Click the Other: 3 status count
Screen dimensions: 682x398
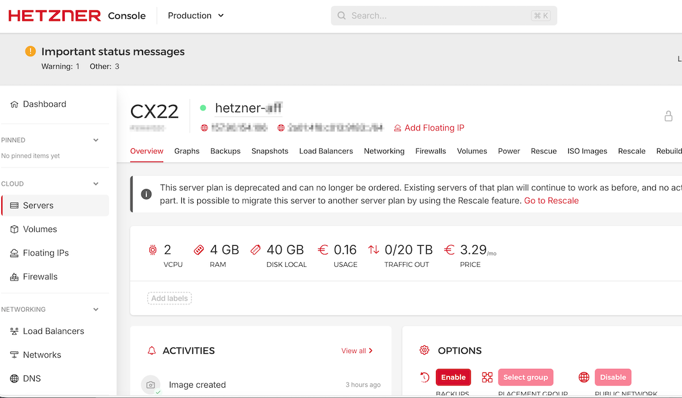tap(105, 66)
